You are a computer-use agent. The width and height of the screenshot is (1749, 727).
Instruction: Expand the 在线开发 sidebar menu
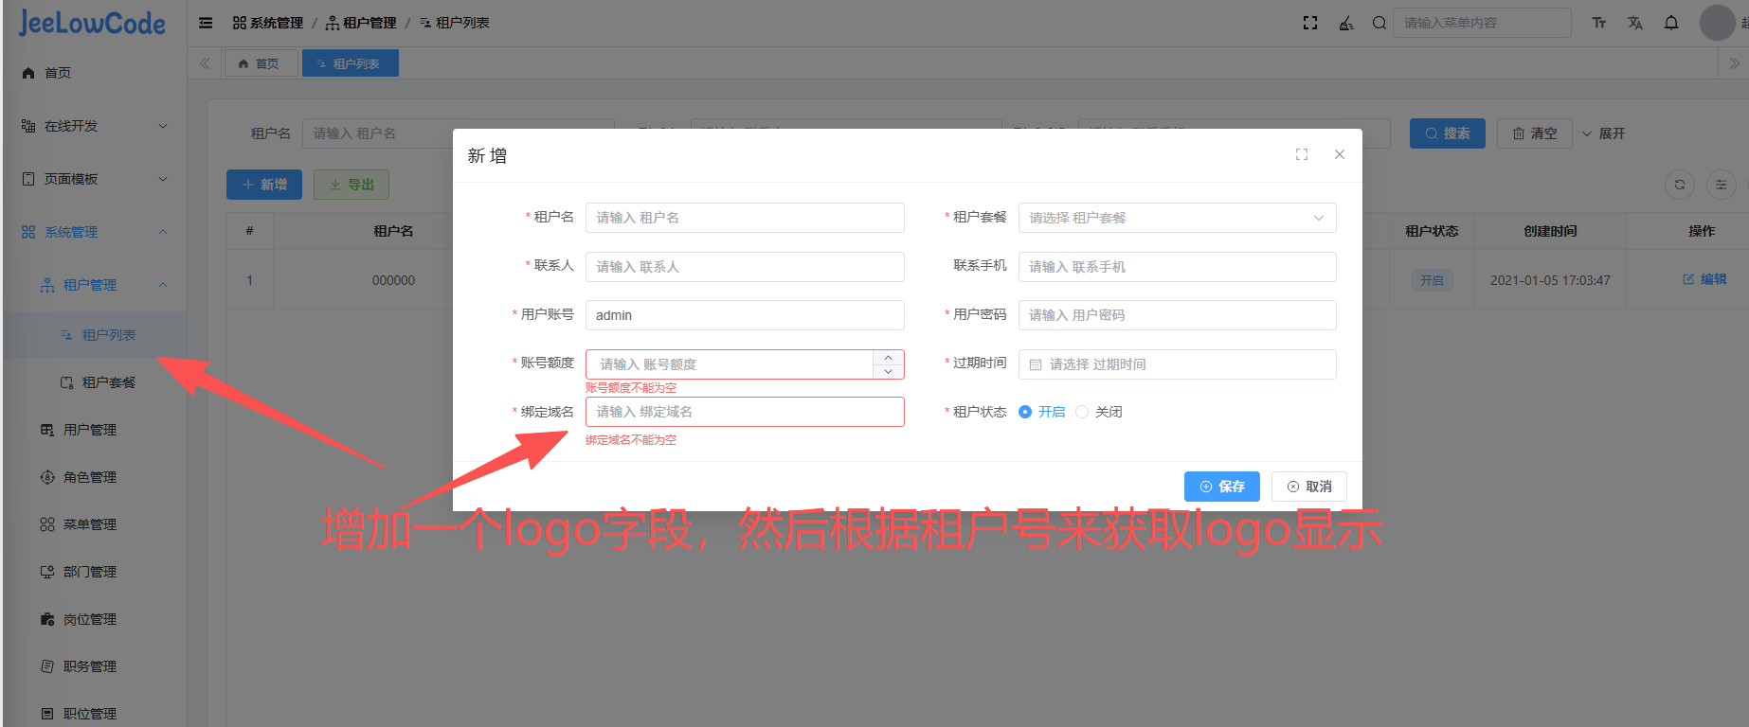pos(94,126)
